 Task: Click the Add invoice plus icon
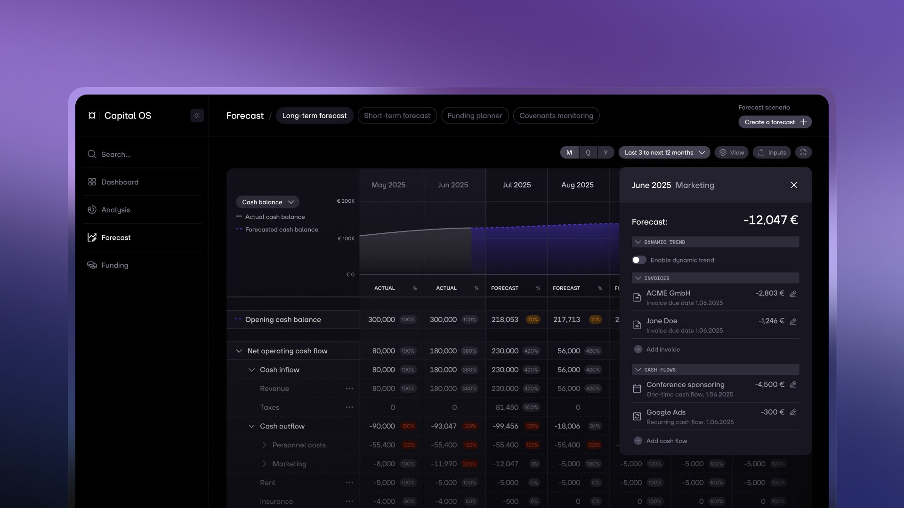(638, 349)
